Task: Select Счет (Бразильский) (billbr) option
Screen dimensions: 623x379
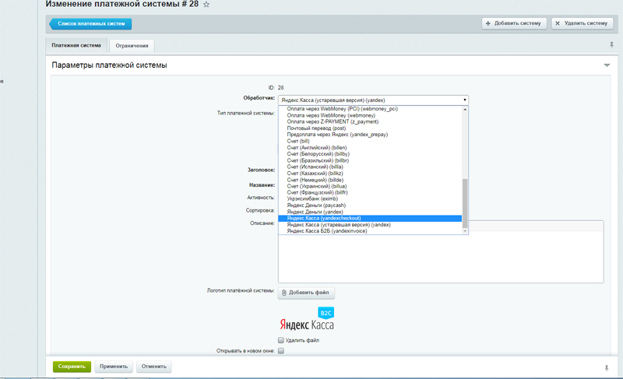Action: [x=371, y=161]
